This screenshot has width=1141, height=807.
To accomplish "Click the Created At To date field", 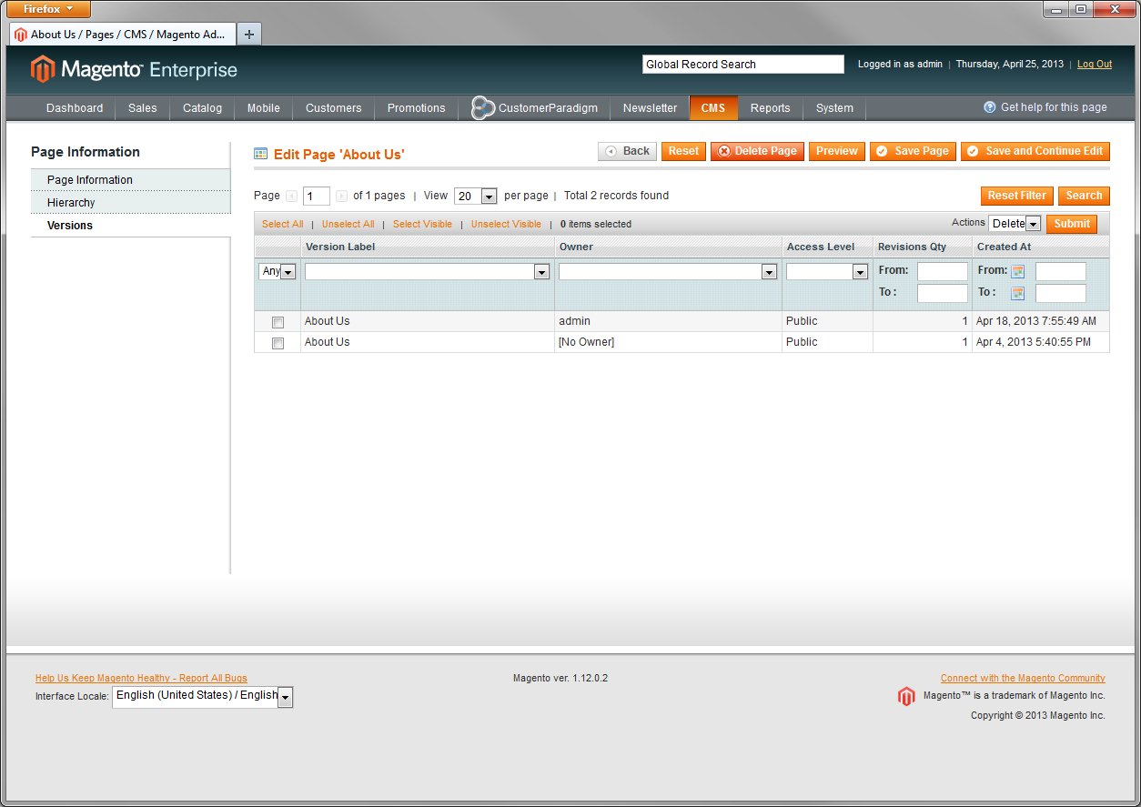I will click(1061, 293).
